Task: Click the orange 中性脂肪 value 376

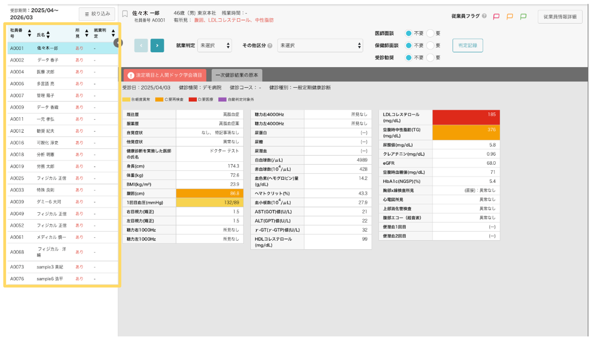Action: pyautogui.click(x=466, y=133)
